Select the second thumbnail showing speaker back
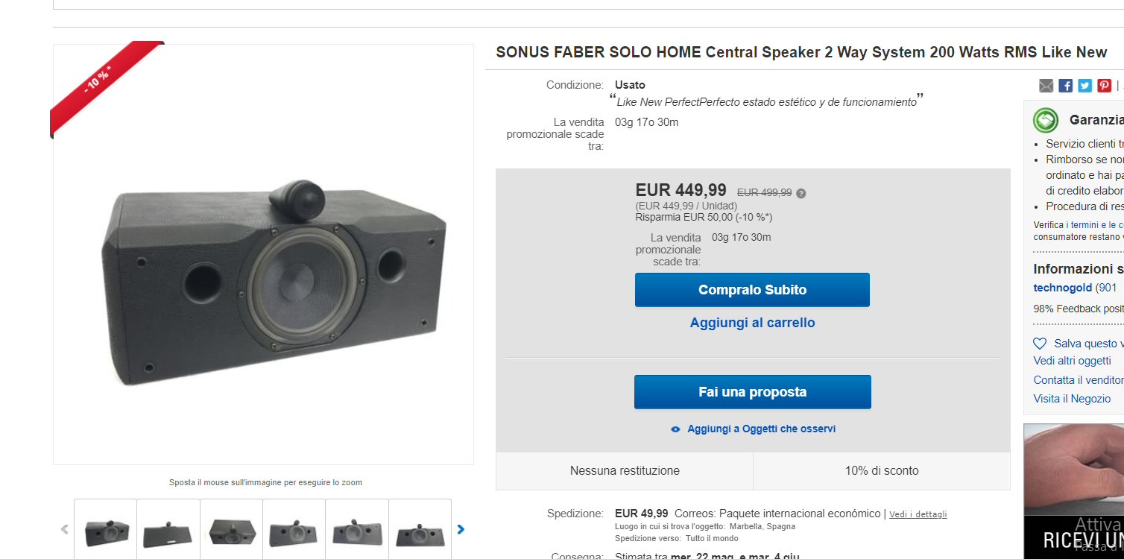Screen dimensions: 1124x559 coord(168,531)
